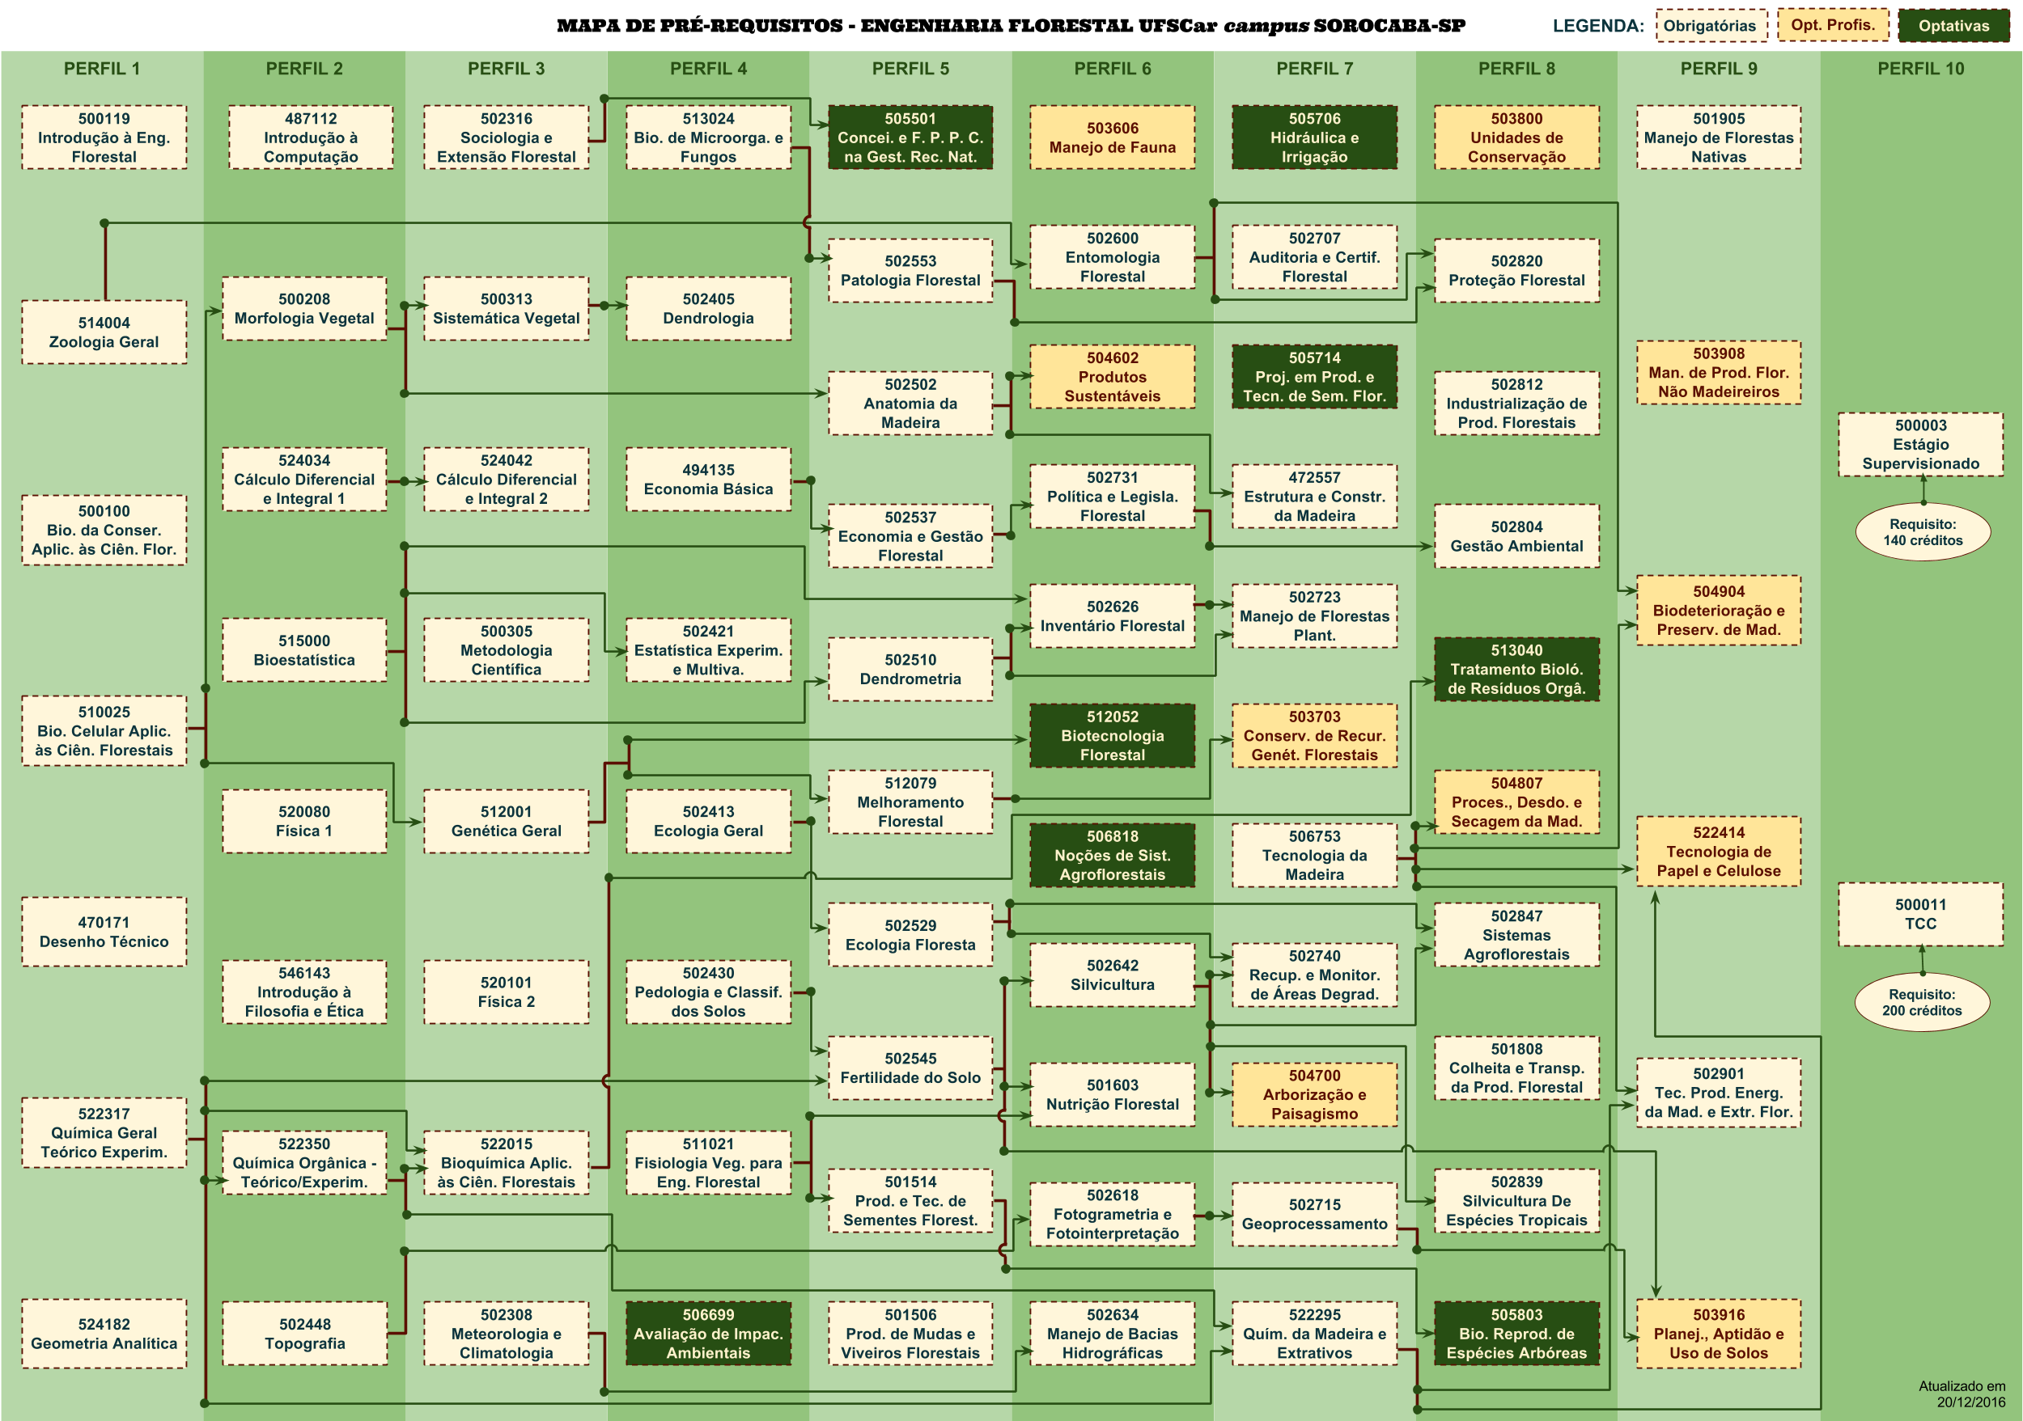
Task: Select 502804 Gestão Ambiental
Action: (1516, 536)
